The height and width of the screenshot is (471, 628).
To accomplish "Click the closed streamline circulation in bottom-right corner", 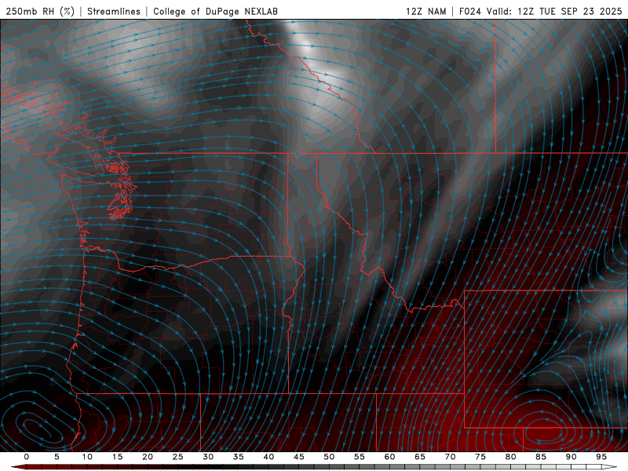I will tap(543, 432).
